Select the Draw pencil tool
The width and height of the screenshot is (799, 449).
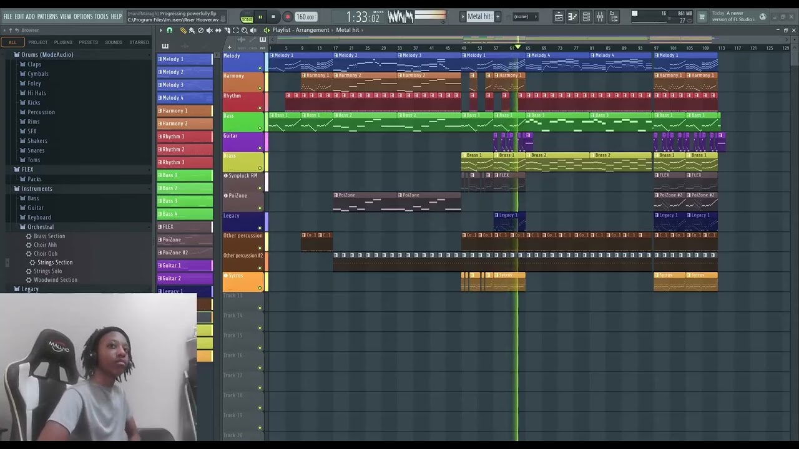183,30
